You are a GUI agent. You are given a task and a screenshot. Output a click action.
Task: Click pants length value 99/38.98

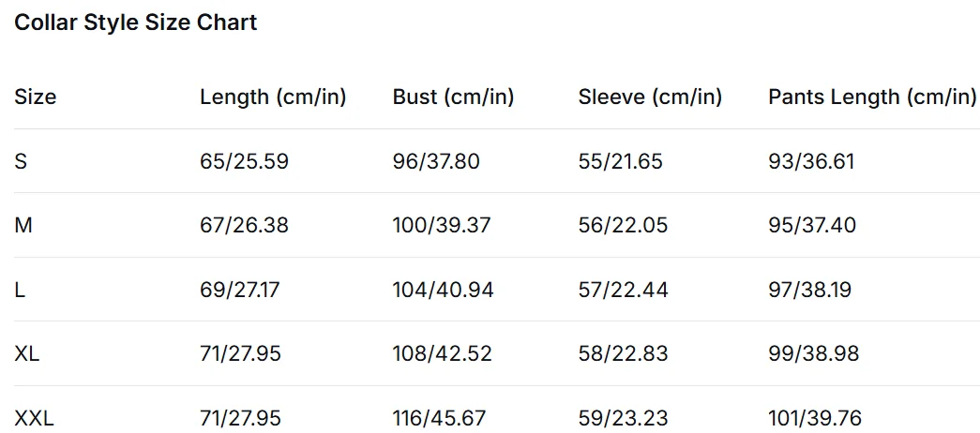813,353
